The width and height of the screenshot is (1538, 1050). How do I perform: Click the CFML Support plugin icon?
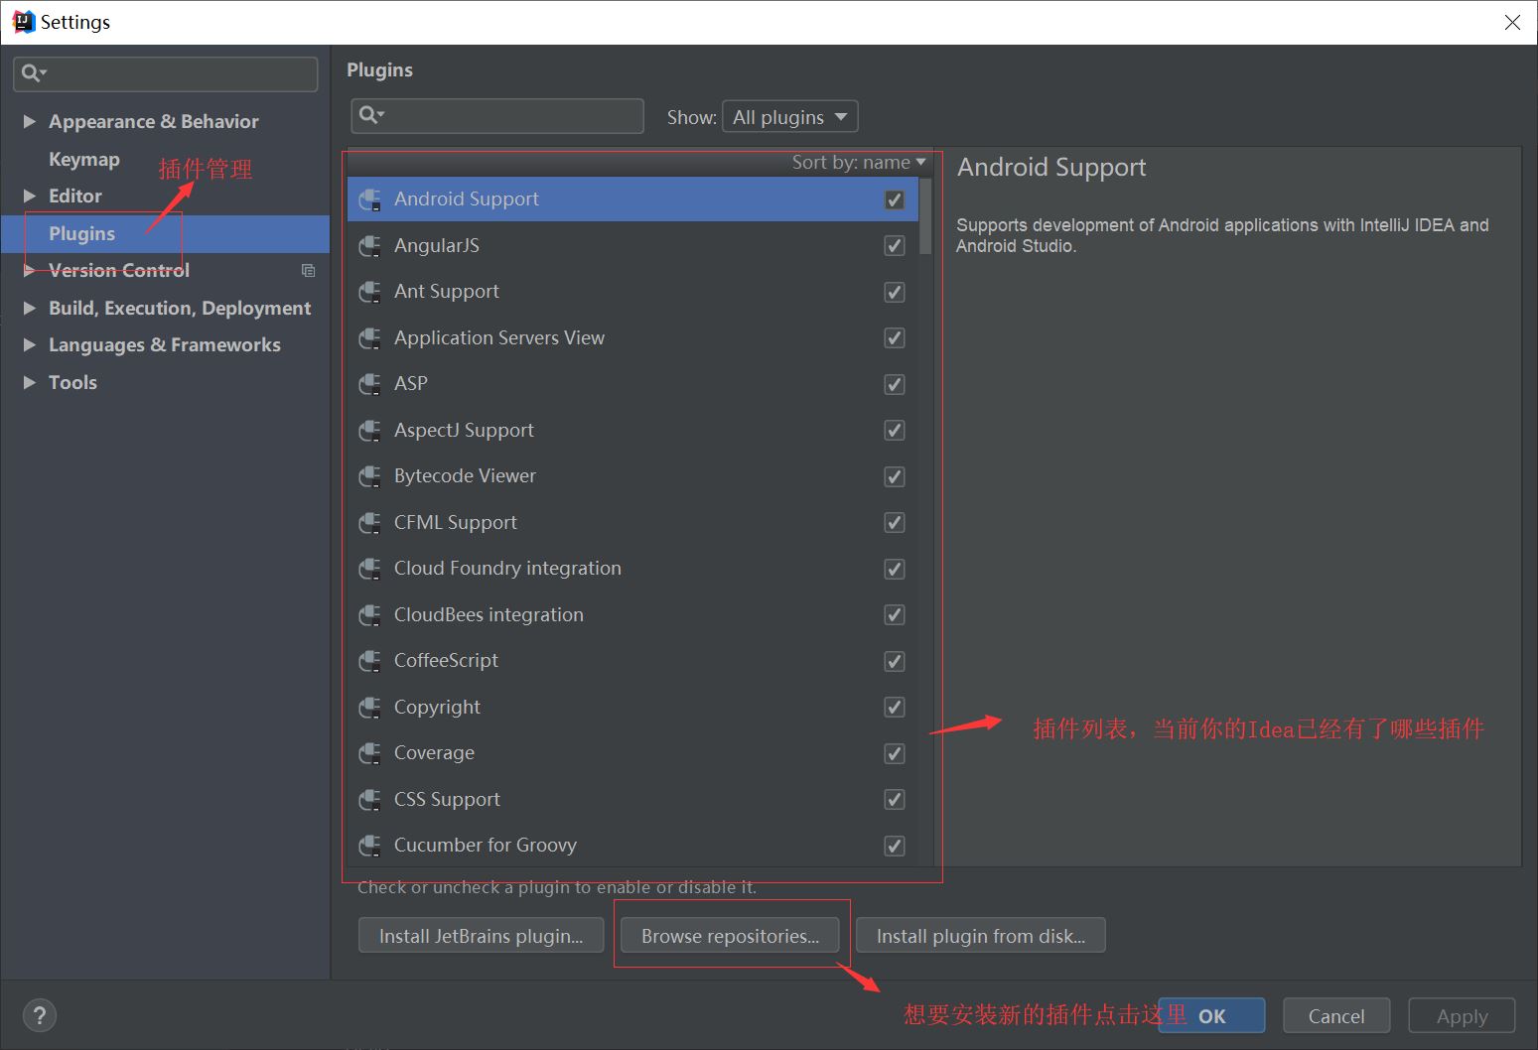pyautogui.click(x=369, y=523)
